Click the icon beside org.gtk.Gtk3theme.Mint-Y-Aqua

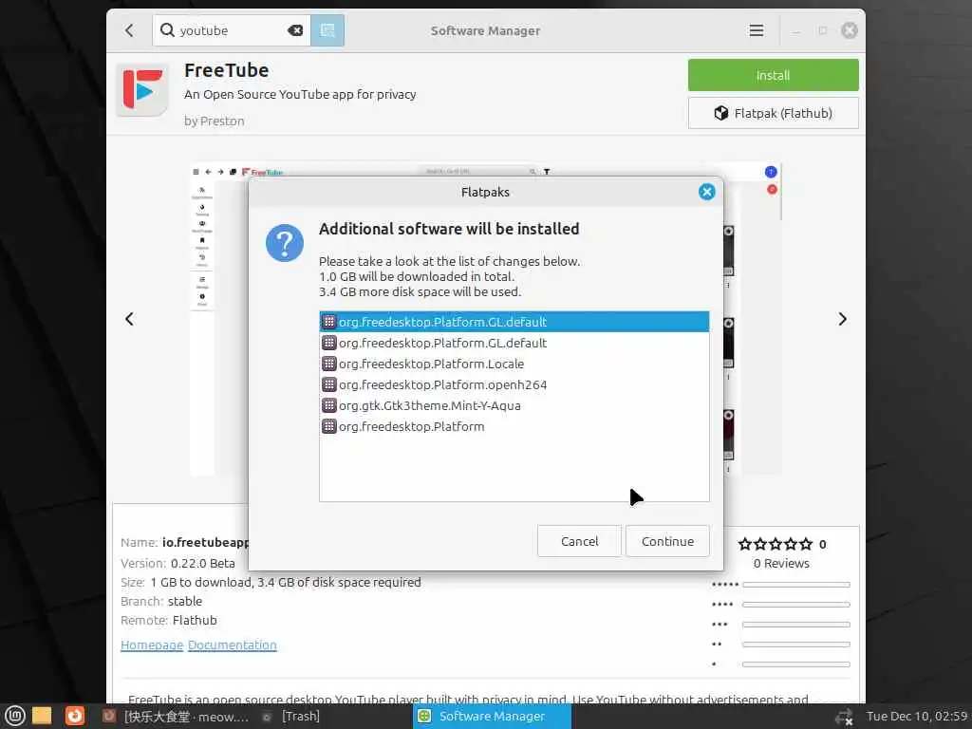point(329,405)
